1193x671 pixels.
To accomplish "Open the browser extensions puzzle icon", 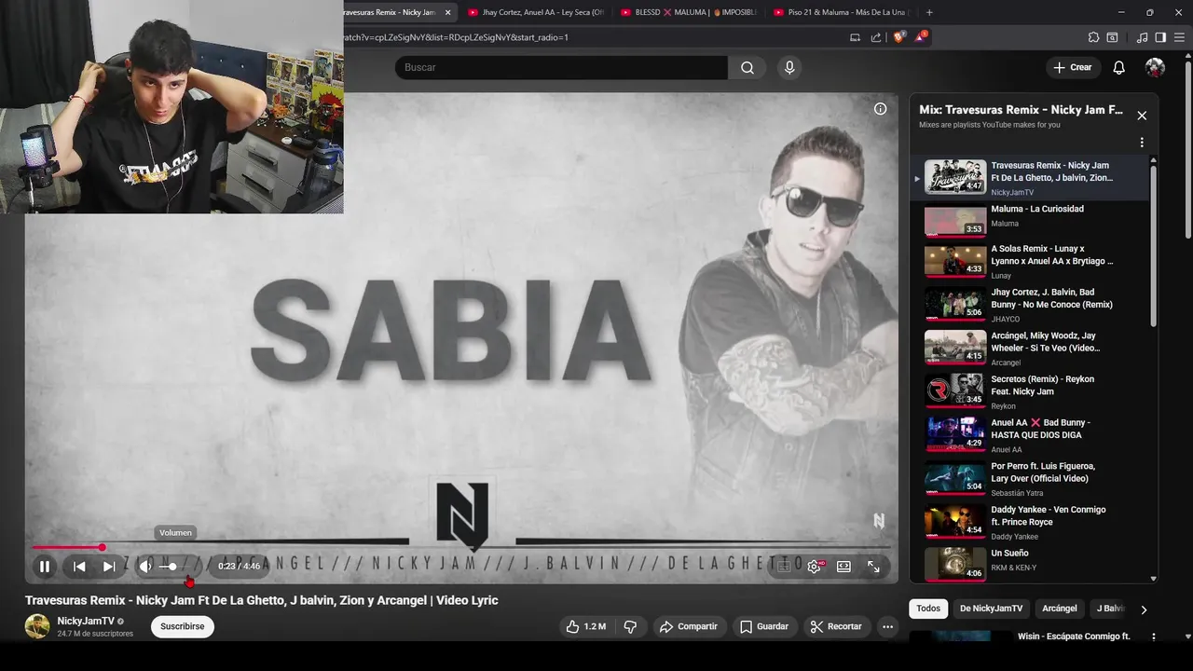I will 1093,37.
